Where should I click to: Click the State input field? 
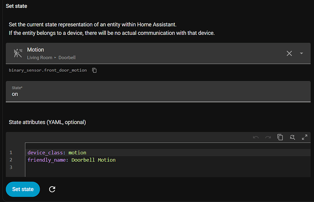coord(158,91)
